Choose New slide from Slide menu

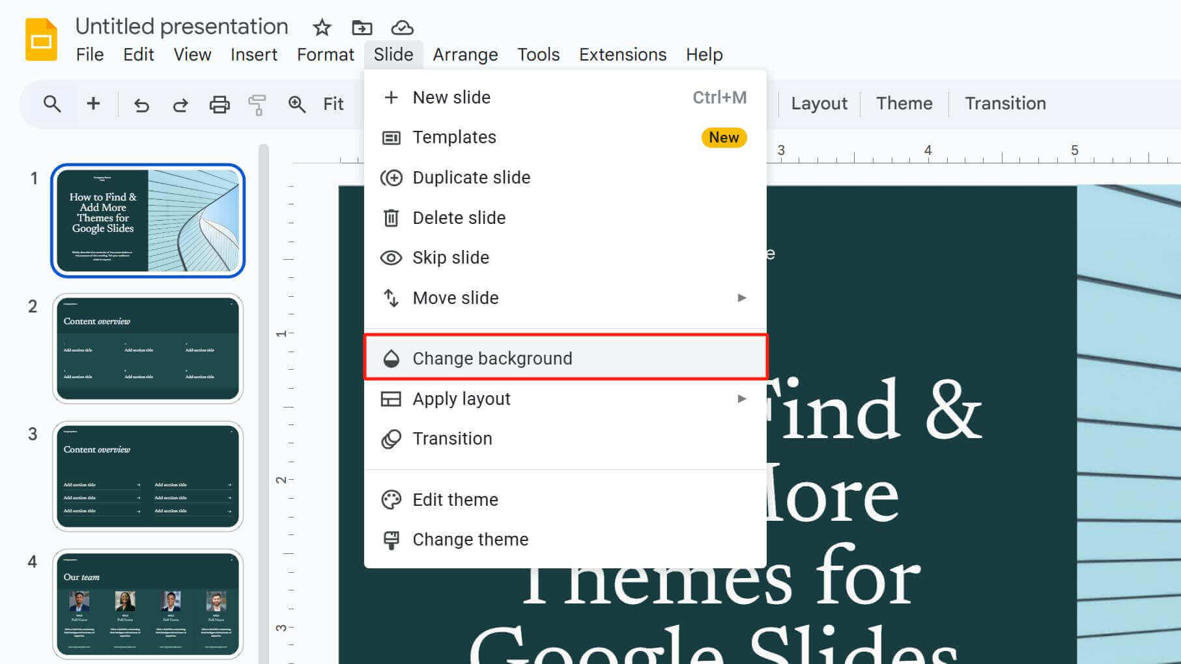tap(565, 98)
